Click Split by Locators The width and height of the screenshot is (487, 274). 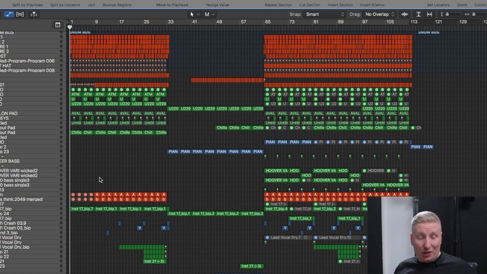[65, 5]
